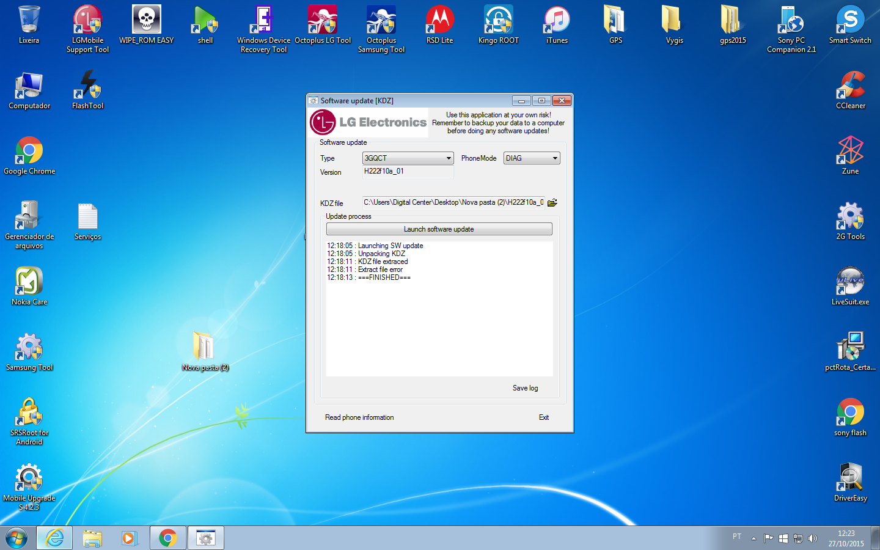This screenshot has height=550, width=880.
Task: Open Windows Explorer from taskbar
Action: pyautogui.click(x=92, y=538)
